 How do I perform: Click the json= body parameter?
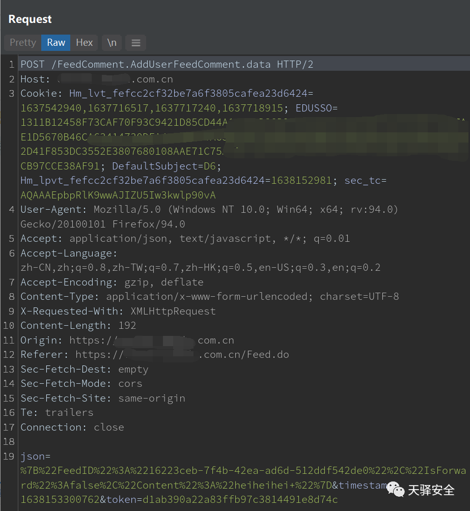[35, 456]
